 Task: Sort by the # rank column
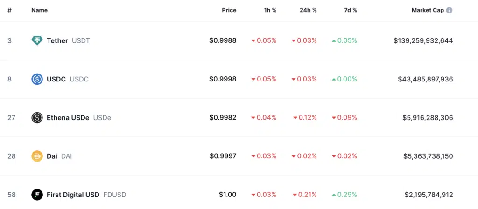pos(9,10)
